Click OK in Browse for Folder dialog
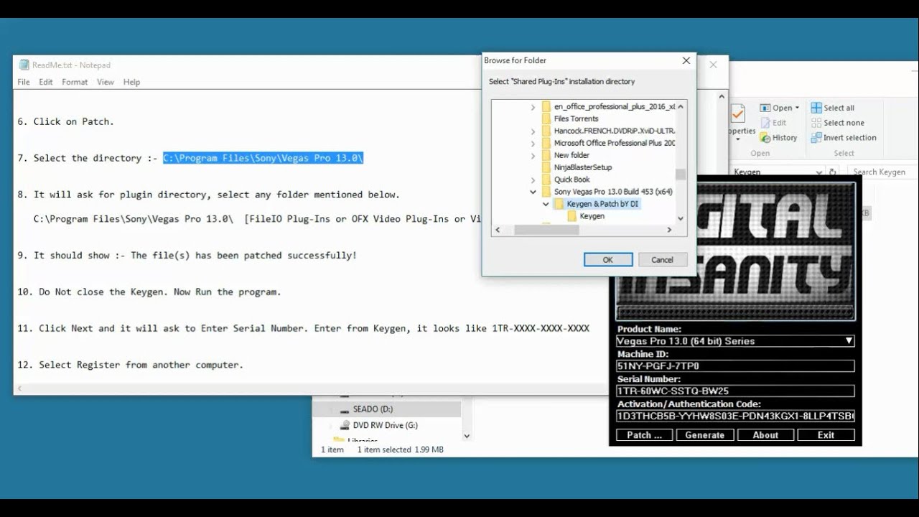 pyautogui.click(x=607, y=260)
